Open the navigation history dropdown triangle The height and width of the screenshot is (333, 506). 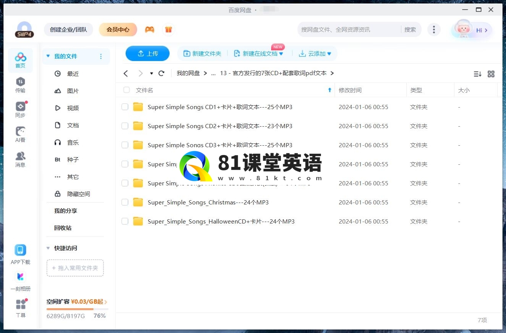point(151,73)
